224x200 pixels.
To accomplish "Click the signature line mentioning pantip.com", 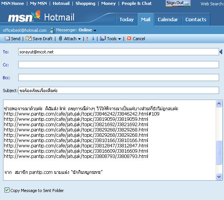I will tap(53, 172).
